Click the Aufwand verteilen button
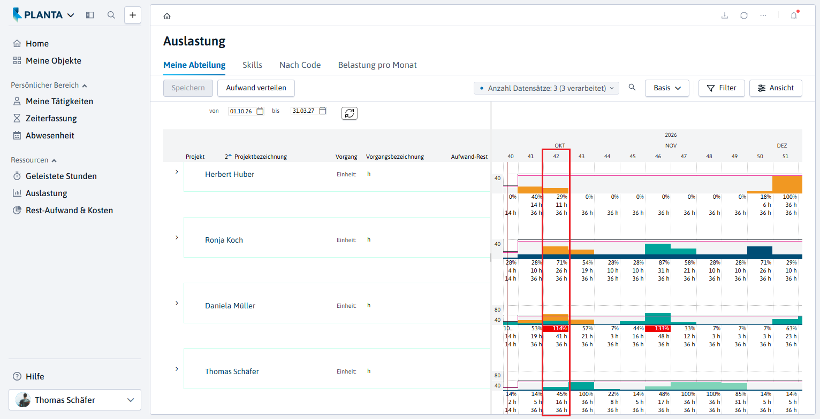Screen dimensions: 820x419 (256, 88)
